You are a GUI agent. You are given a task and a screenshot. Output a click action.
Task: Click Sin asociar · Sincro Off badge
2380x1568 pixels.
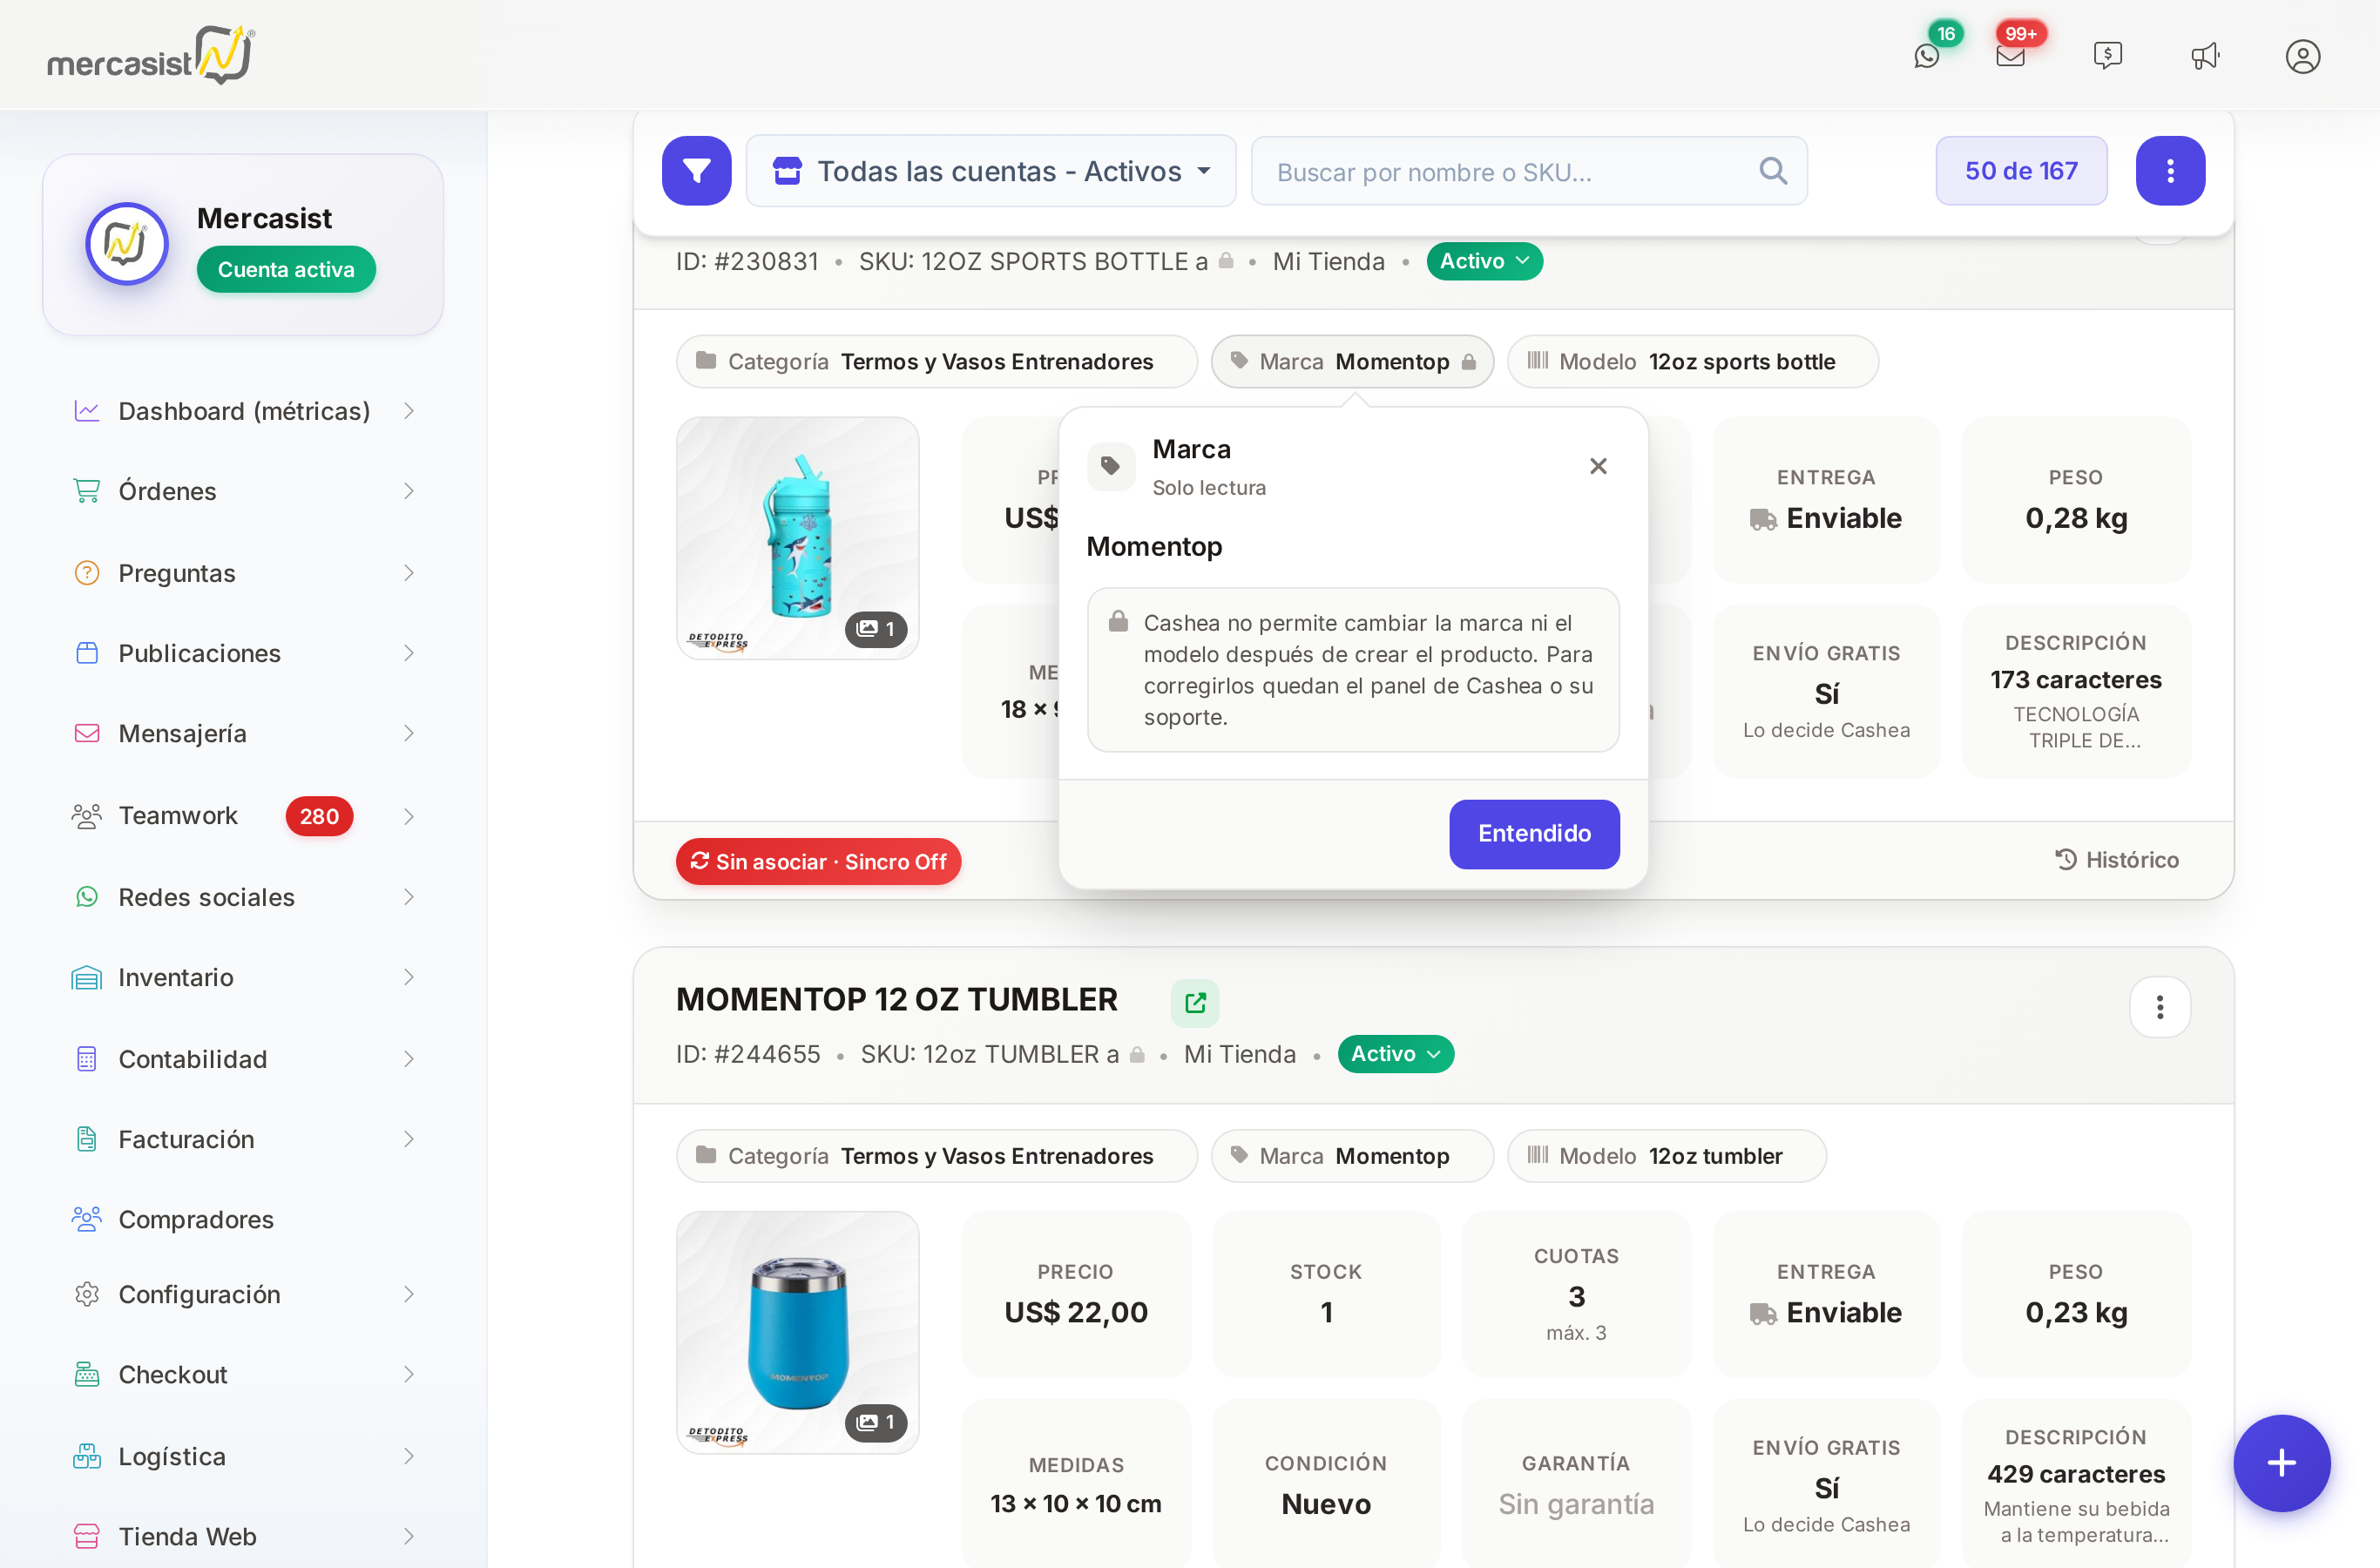point(818,862)
